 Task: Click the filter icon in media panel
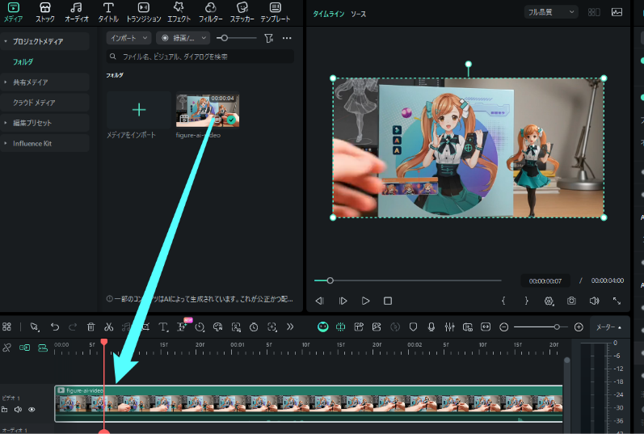pos(269,38)
